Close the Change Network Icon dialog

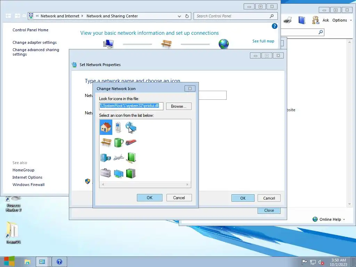pos(190,89)
